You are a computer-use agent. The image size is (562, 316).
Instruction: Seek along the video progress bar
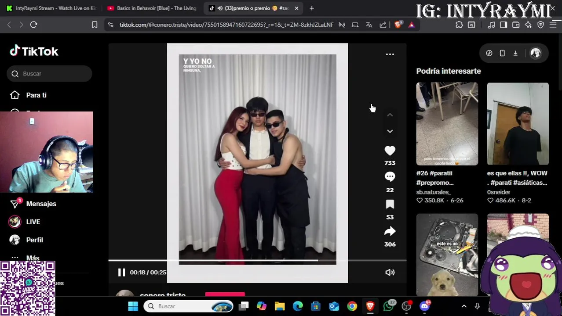[x=257, y=261]
